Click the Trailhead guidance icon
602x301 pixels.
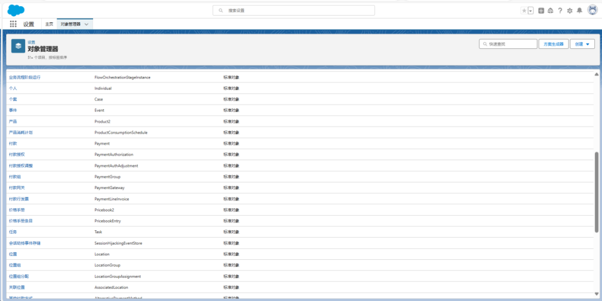coord(550,11)
